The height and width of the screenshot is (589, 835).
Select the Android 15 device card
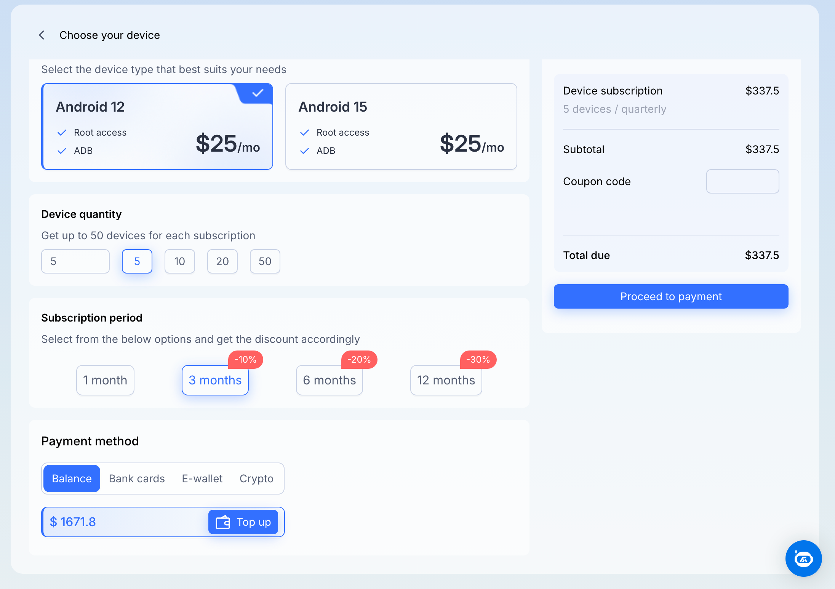tap(401, 126)
